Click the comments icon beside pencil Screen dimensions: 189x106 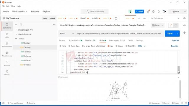tap(176, 25)
